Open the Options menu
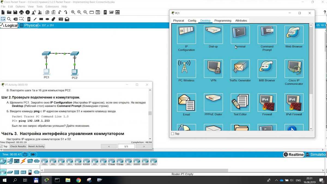The image size is (327, 184). (20, 7)
